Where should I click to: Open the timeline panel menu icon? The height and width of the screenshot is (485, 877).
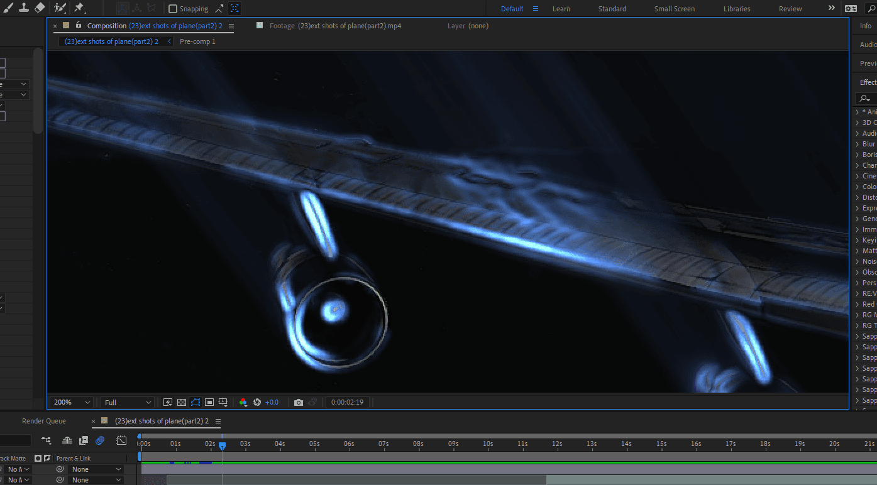[x=218, y=421]
